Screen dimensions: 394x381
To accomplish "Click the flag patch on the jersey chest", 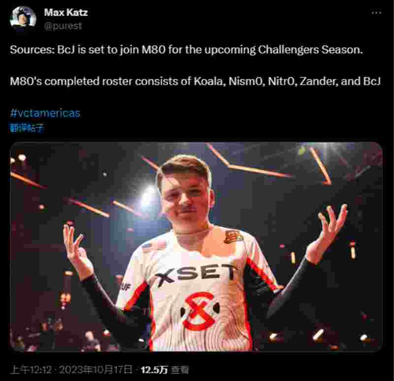I will pos(155,246).
